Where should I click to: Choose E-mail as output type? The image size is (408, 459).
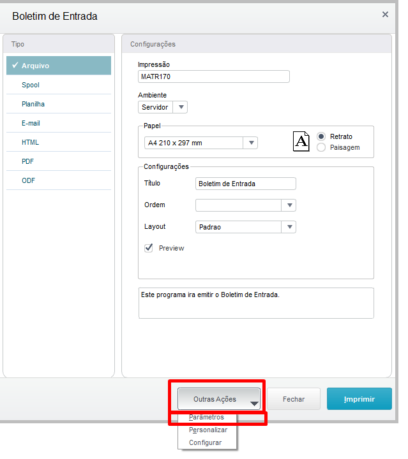click(59, 123)
